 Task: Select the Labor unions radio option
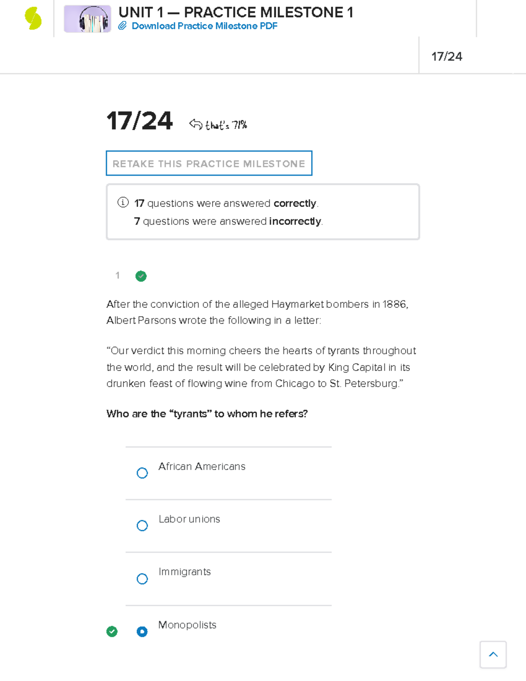[142, 526]
